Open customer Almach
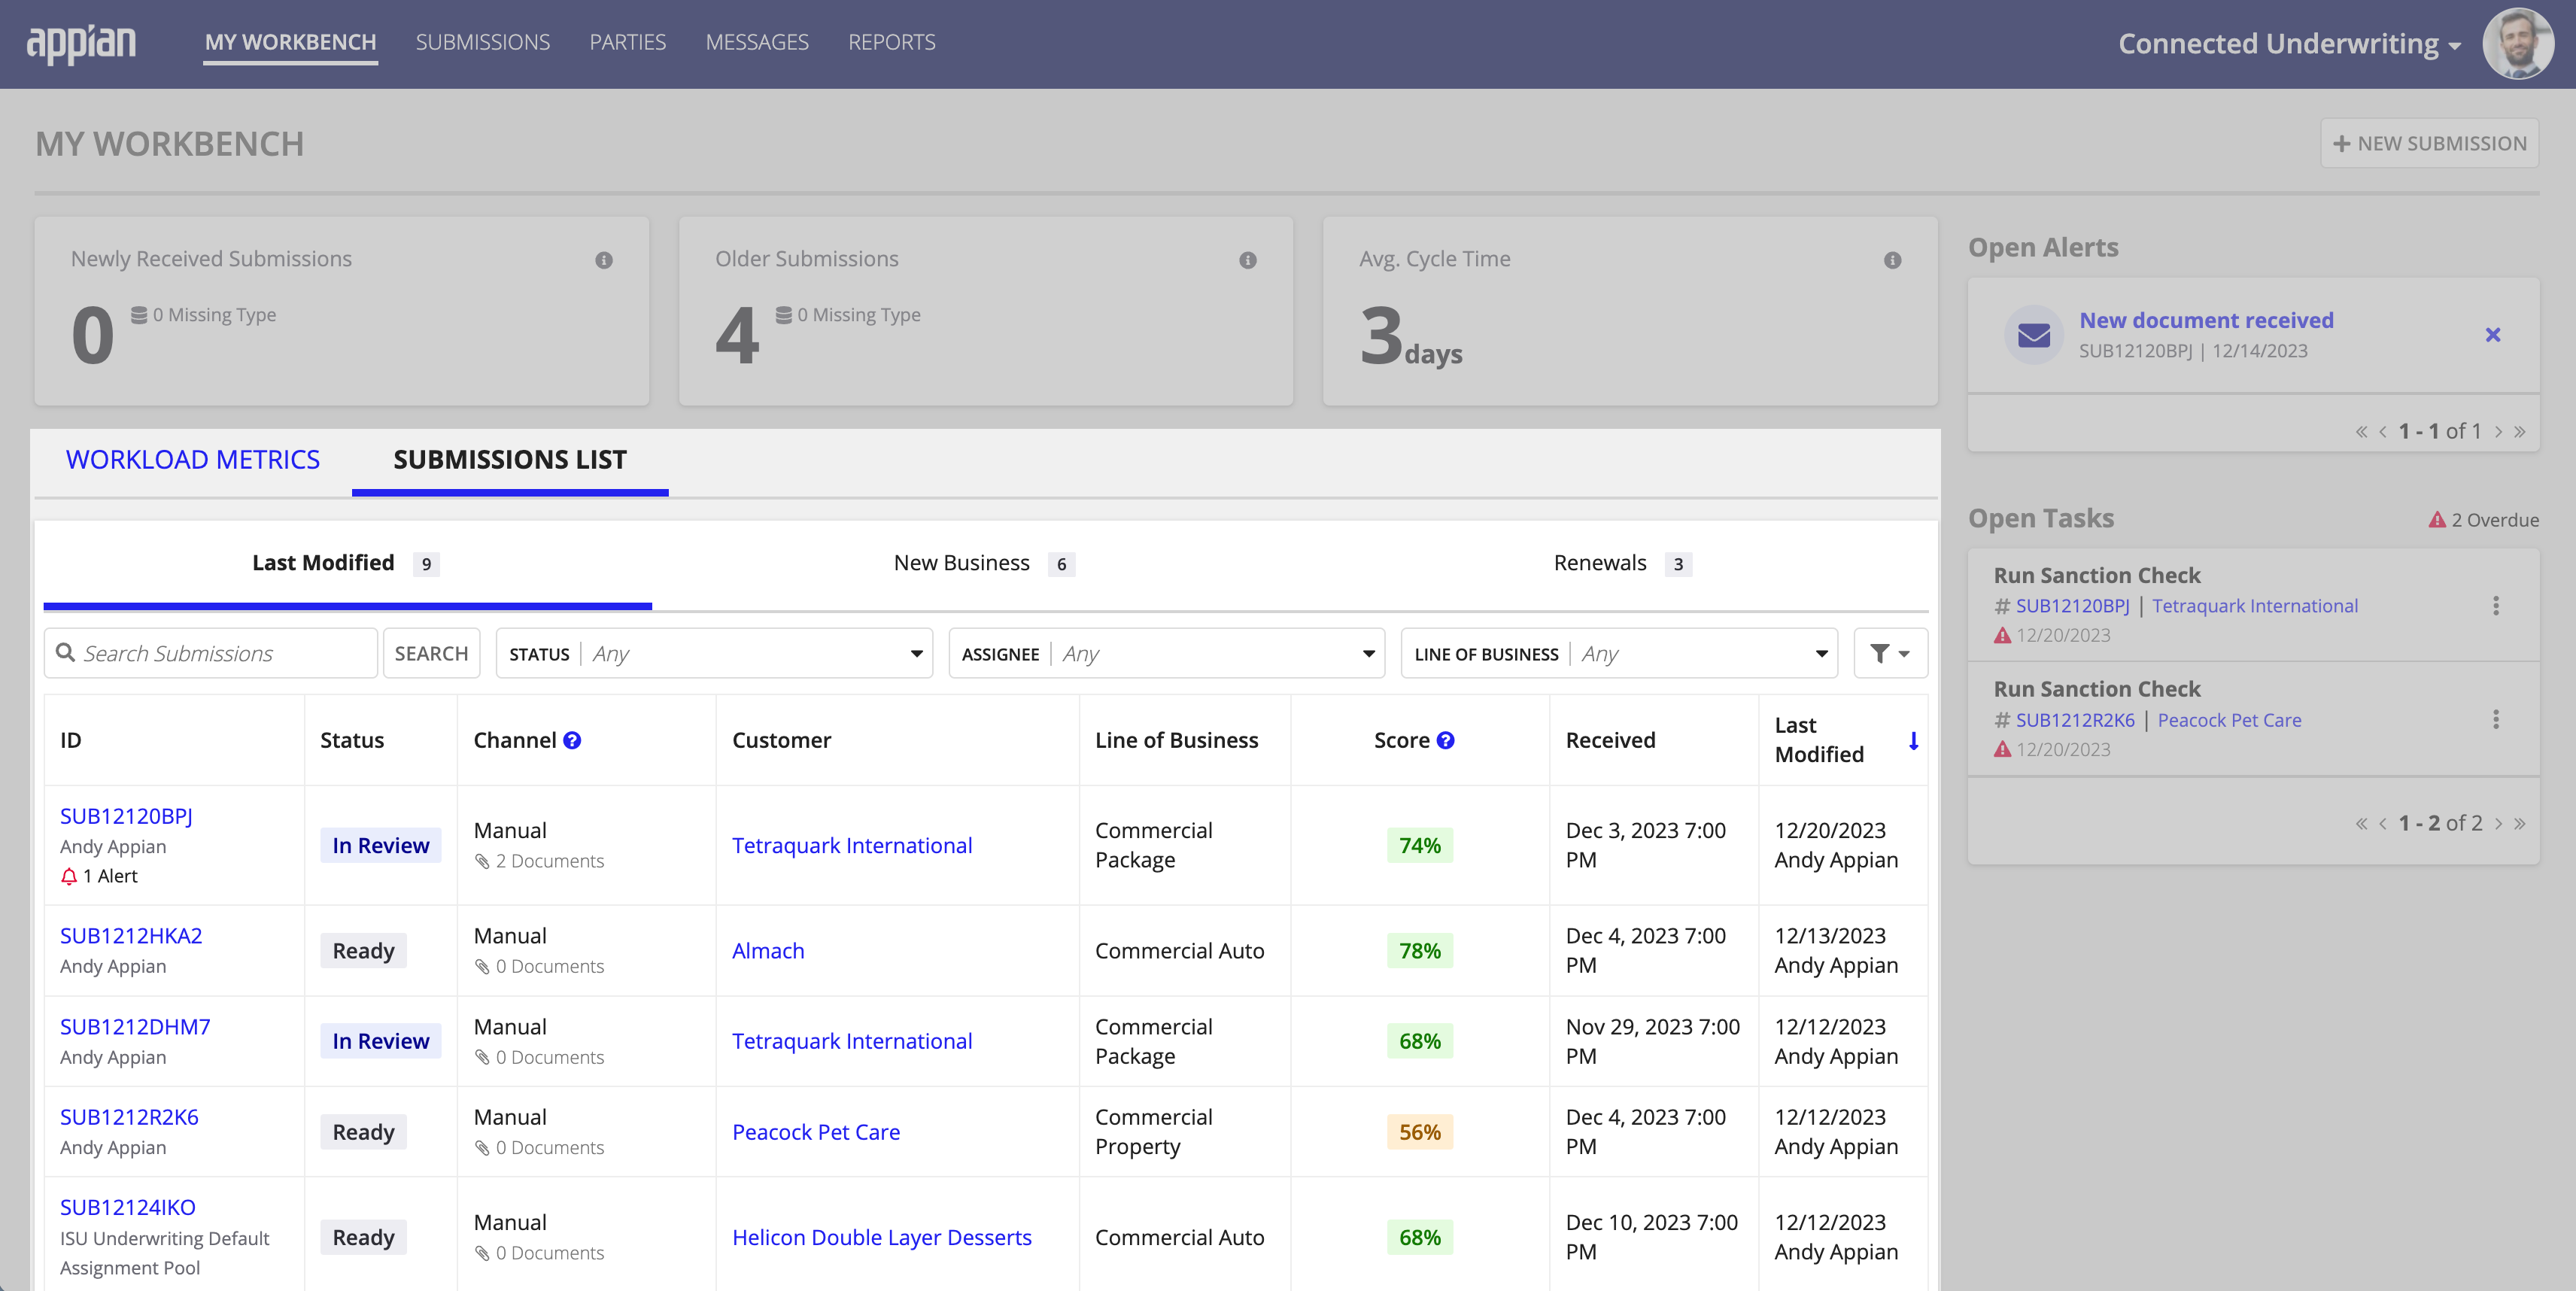 [x=768, y=951]
